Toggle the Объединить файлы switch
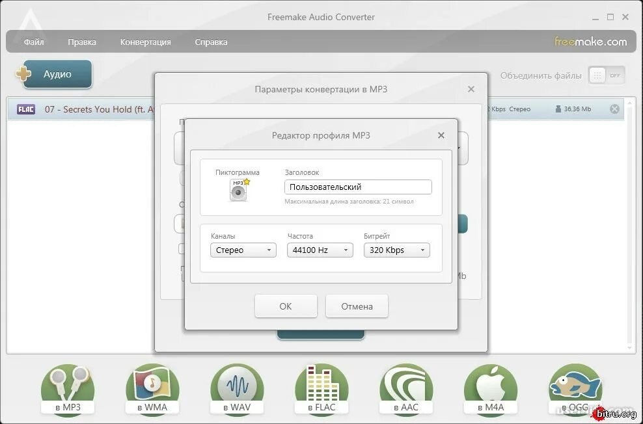This screenshot has width=643, height=424. click(607, 75)
